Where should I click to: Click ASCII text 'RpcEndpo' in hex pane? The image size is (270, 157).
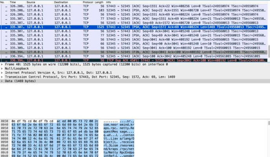(x=127, y=152)
